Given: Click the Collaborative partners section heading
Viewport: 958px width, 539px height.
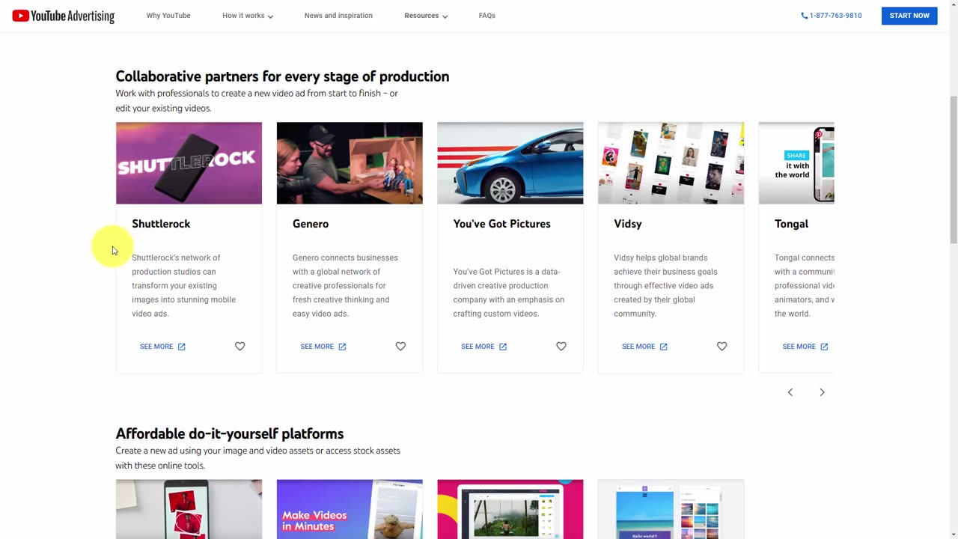Looking at the screenshot, I should [x=282, y=76].
